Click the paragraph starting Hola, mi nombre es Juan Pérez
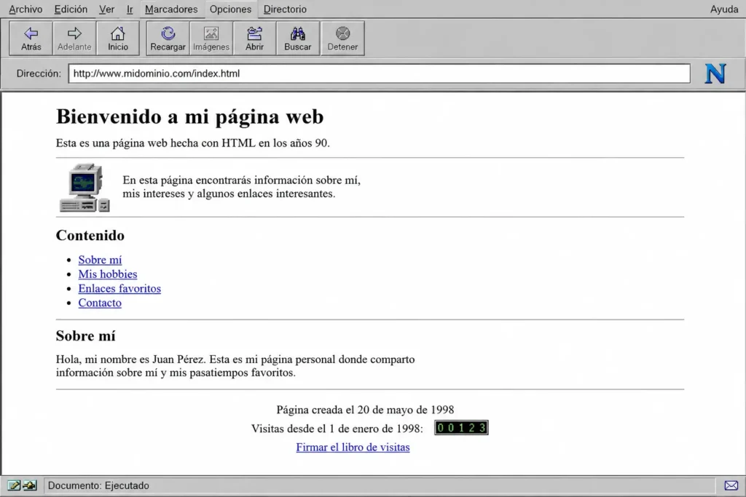The width and height of the screenshot is (746, 497). (235, 366)
